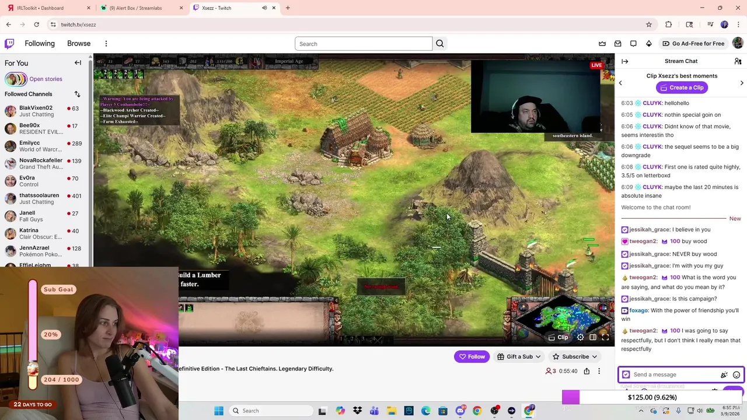The image size is (747, 420).
Task: Open Chrome profile avatar
Action: tap(724, 24)
